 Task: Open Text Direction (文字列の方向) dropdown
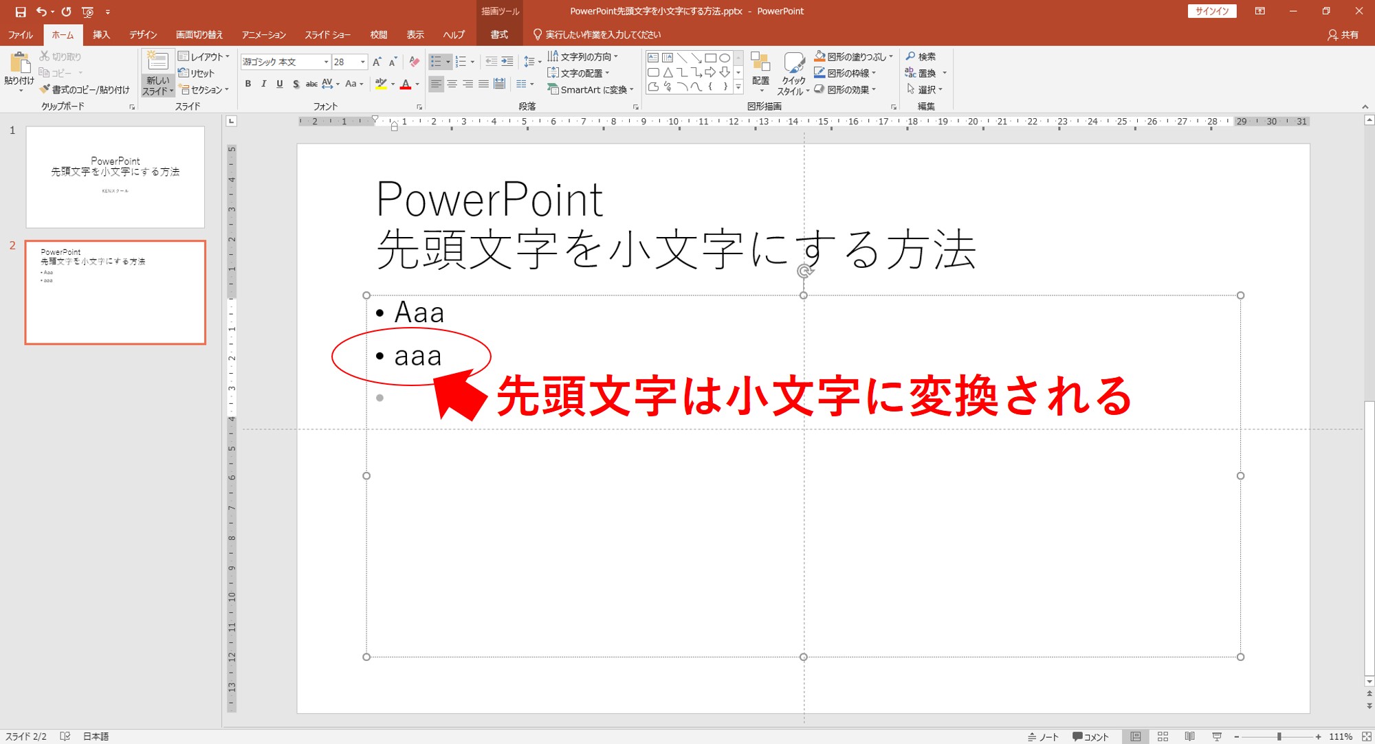583,56
